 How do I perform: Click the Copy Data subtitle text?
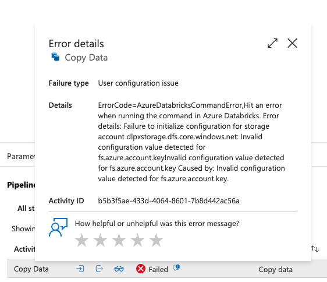coord(86,58)
